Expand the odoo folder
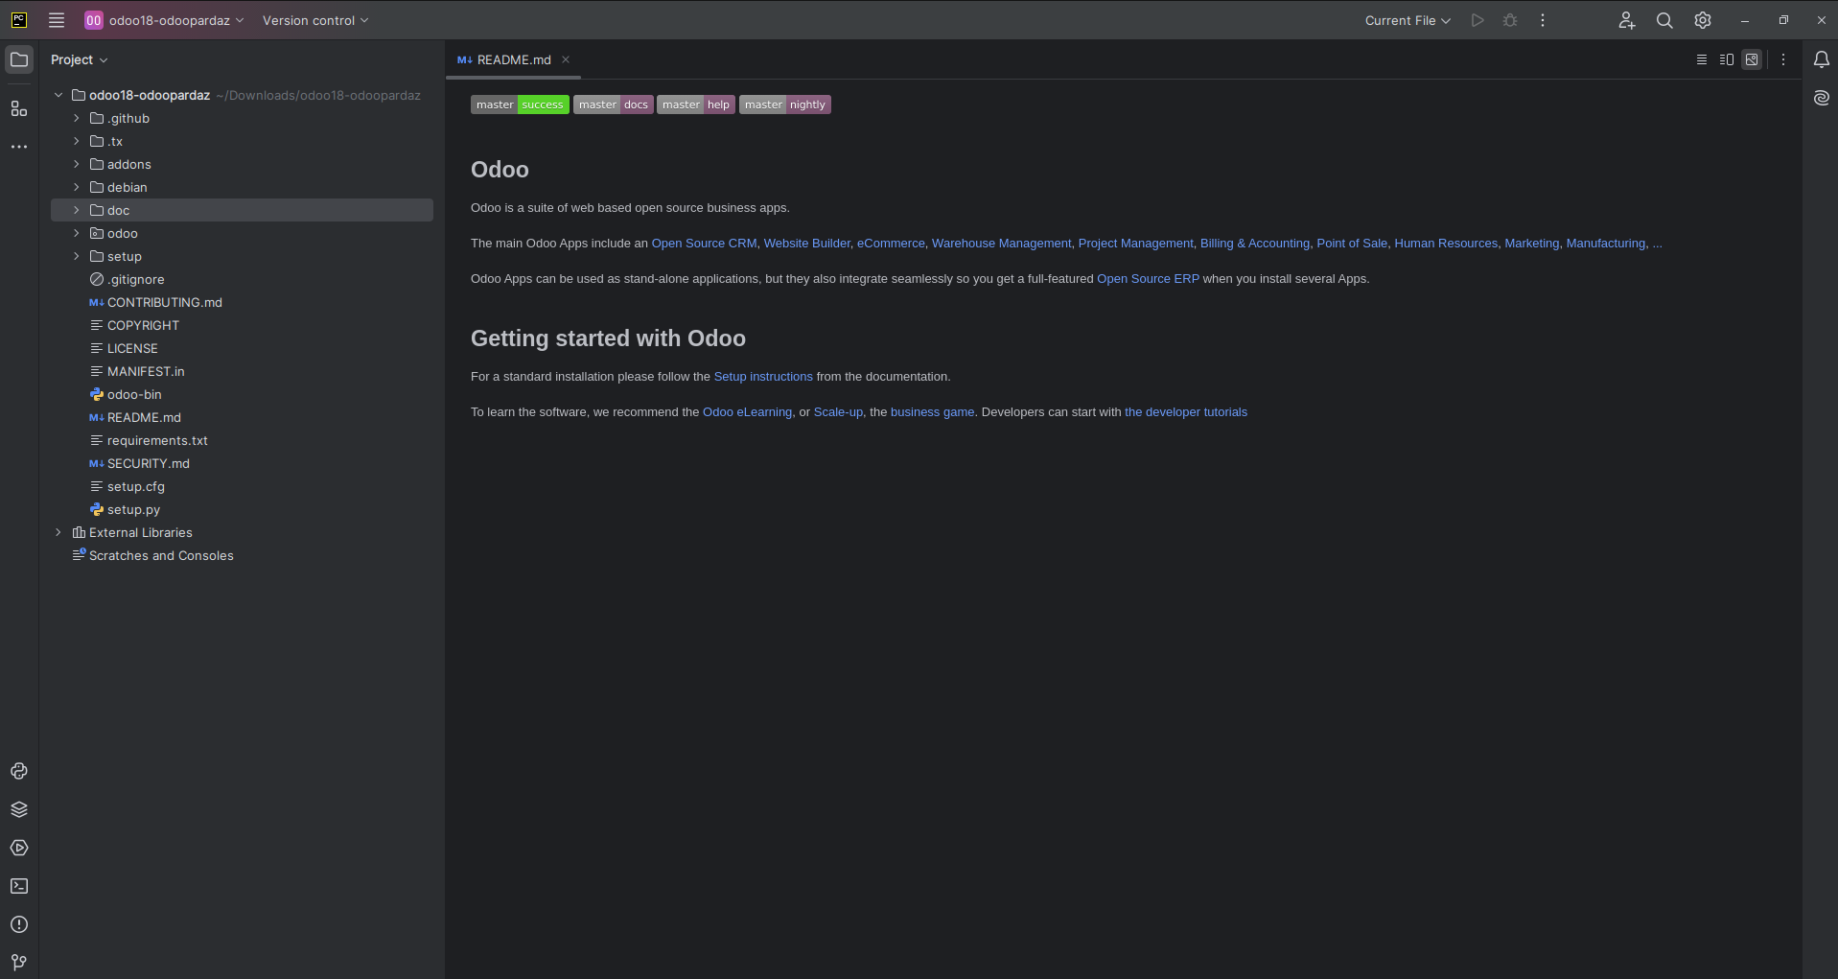This screenshot has width=1838, height=979. pyautogui.click(x=77, y=233)
